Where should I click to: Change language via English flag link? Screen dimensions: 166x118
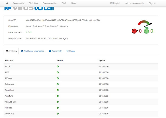click(115, 3)
